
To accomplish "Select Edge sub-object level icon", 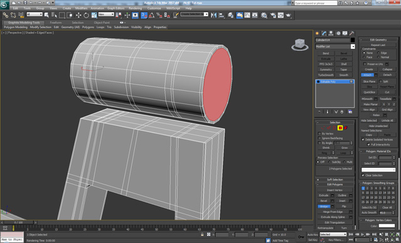I will (x=329, y=128).
